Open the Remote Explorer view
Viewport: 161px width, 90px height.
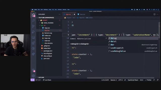click(33, 37)
